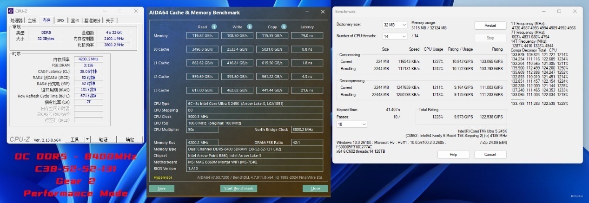Click the North Bridge Clock 3800.2 MHz field

[307, 130]
